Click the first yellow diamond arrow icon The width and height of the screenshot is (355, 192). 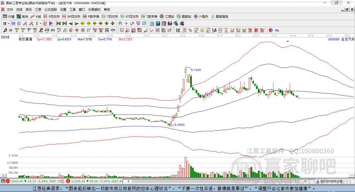point(83,24)
